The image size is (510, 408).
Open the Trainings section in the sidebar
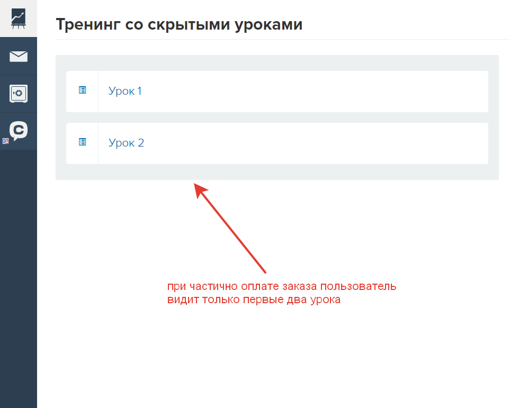pos(19,19)
